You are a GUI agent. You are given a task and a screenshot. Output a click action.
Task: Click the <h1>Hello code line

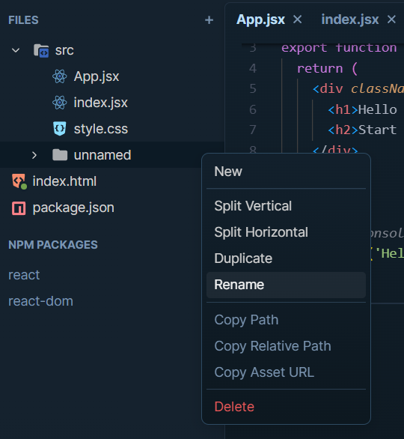[x=362, y=109]
